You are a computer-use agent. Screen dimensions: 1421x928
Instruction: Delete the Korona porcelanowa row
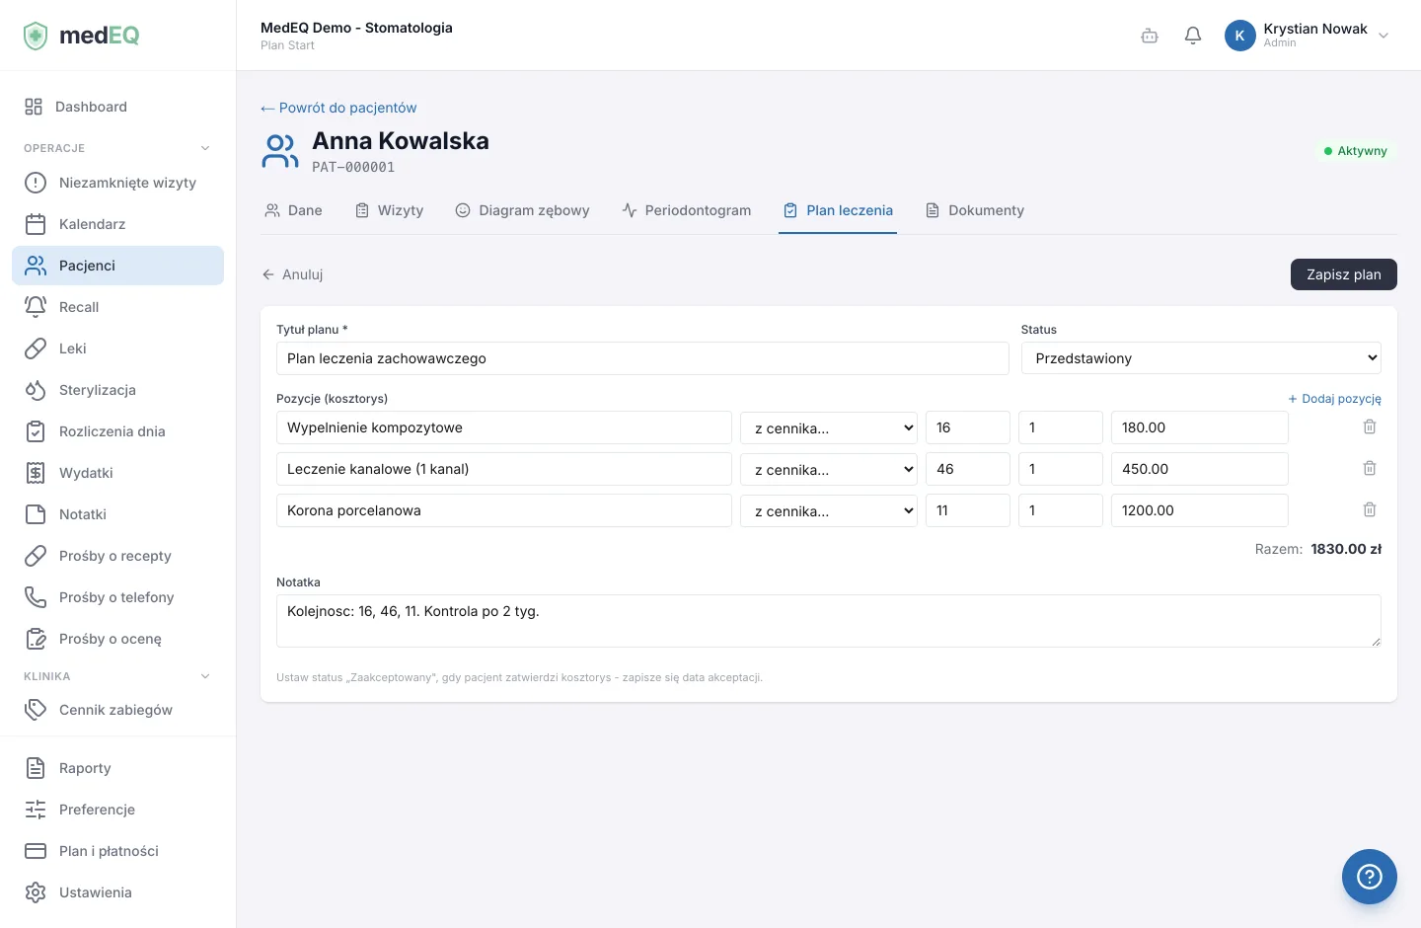[1370, 510]
